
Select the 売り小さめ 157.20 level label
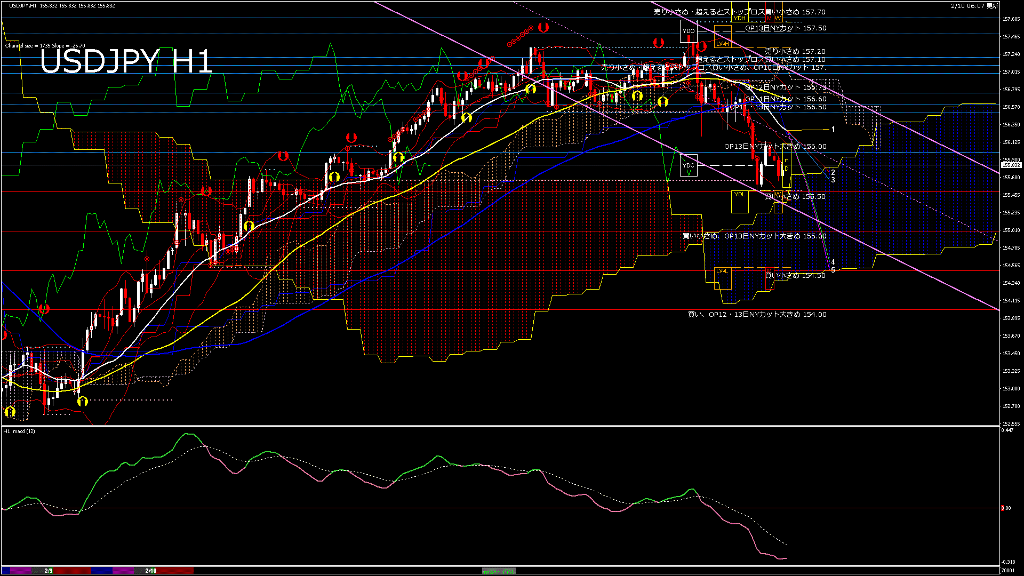[x=795, y=52]
